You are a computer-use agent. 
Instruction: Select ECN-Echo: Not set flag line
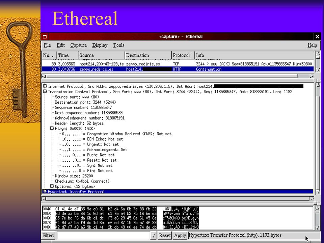tap(92, 139)
